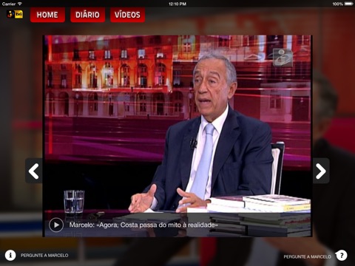Open the question mark help icon
355x266 pixels.
tap(342, 256)
